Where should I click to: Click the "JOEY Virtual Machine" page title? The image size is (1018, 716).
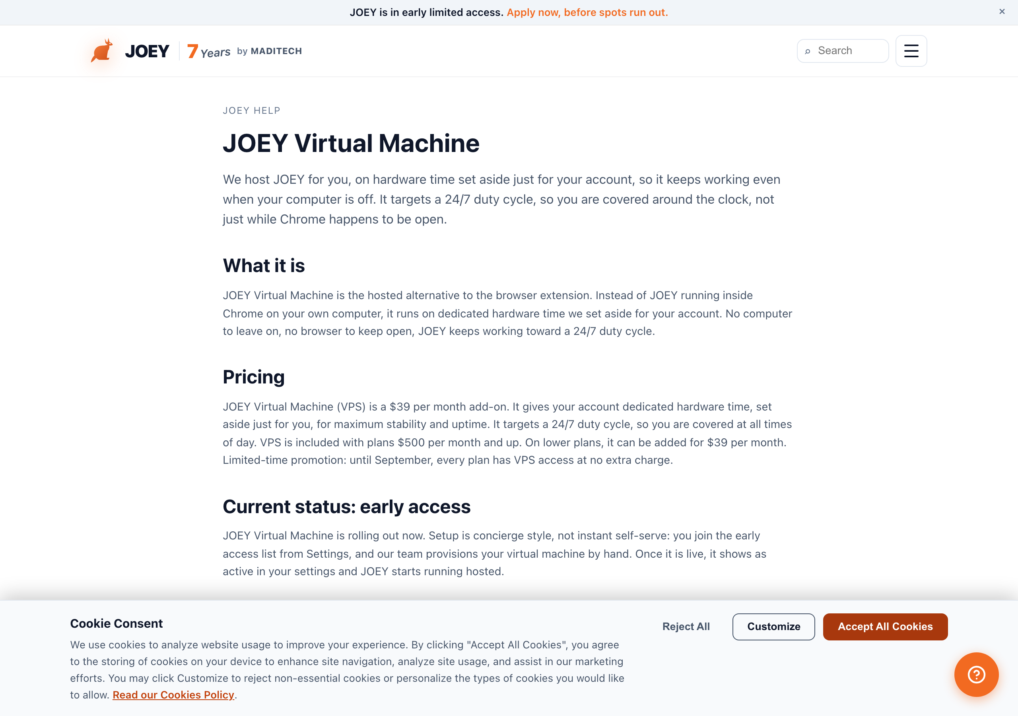click(351, 143)
